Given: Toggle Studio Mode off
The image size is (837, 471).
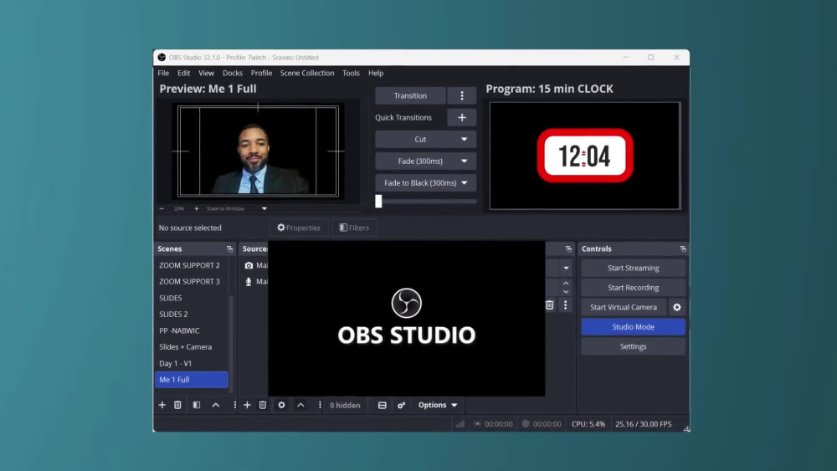Looking at the screenshot, I should tap(633, 327).
